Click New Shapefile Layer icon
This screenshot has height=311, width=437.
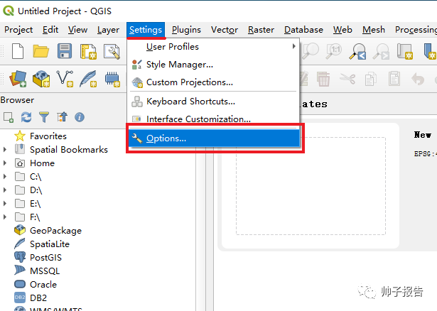(65, 79)
